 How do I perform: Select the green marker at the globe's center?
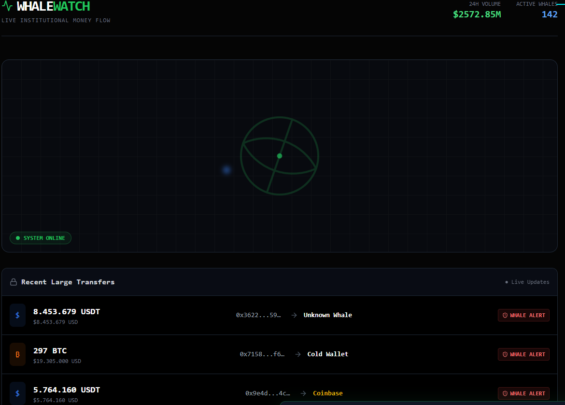(280, 155)
